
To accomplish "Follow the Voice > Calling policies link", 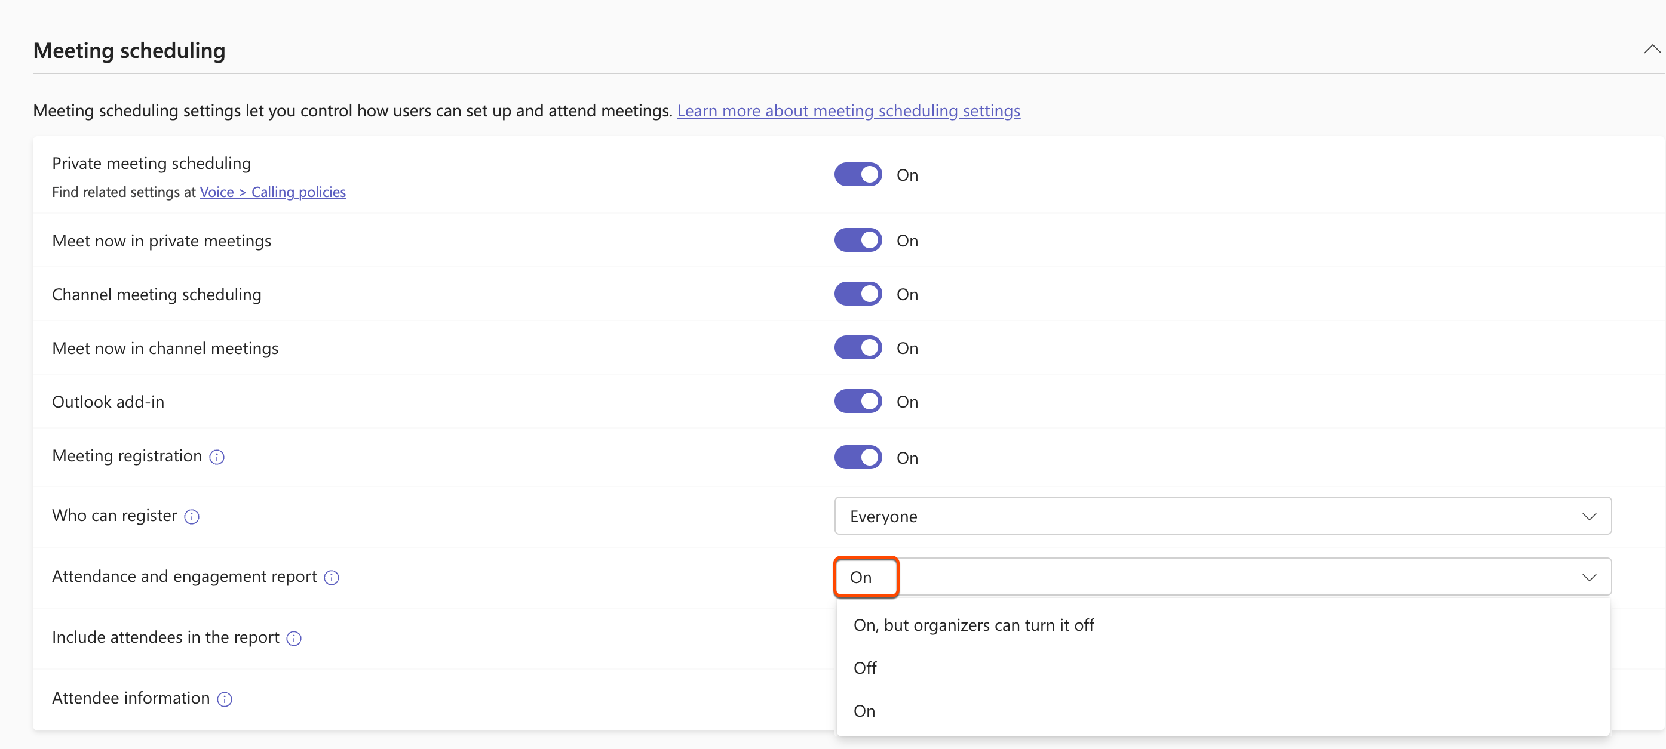I will click(x=272, y=192).
